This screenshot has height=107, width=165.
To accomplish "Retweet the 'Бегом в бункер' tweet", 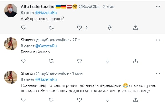I will pos(51,61).
